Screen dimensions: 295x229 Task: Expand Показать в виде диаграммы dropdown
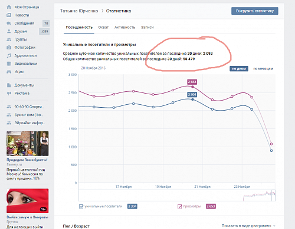tap(248, 226)
